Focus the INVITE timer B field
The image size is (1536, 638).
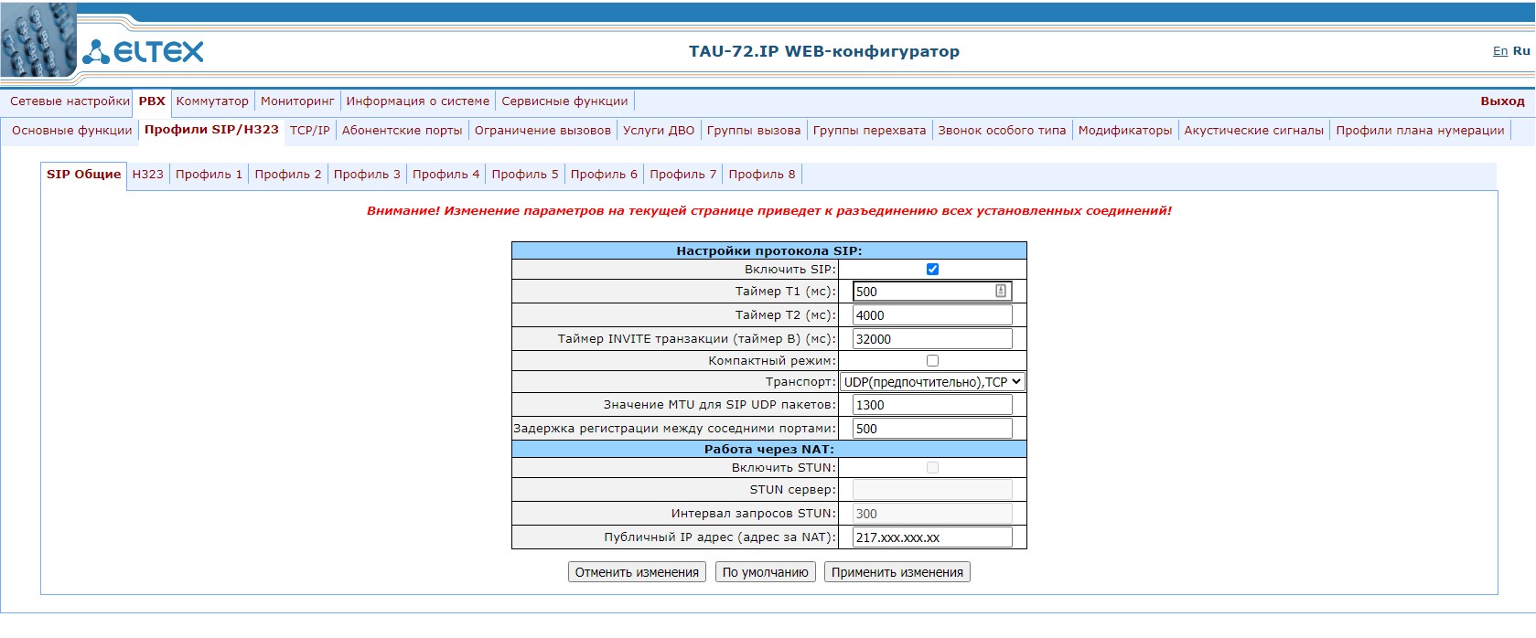pos(932,339)
